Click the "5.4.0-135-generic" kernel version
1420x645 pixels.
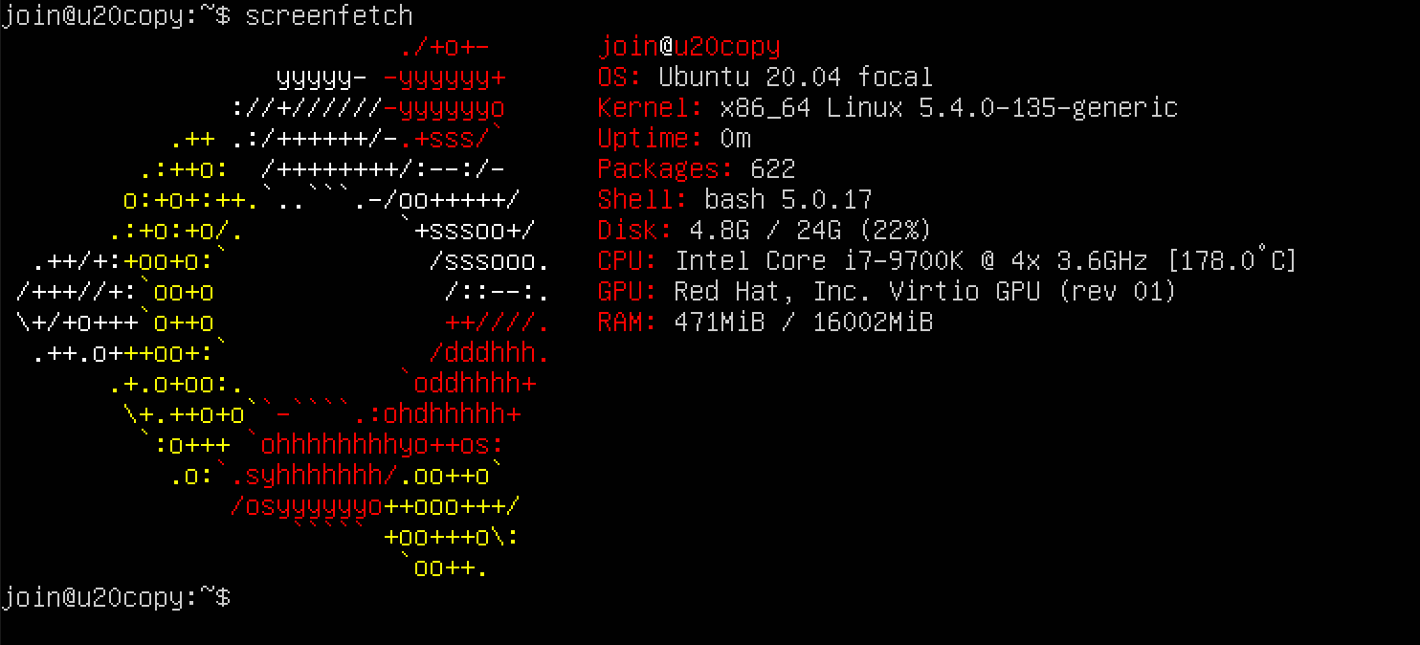[x=1048, y=108]
